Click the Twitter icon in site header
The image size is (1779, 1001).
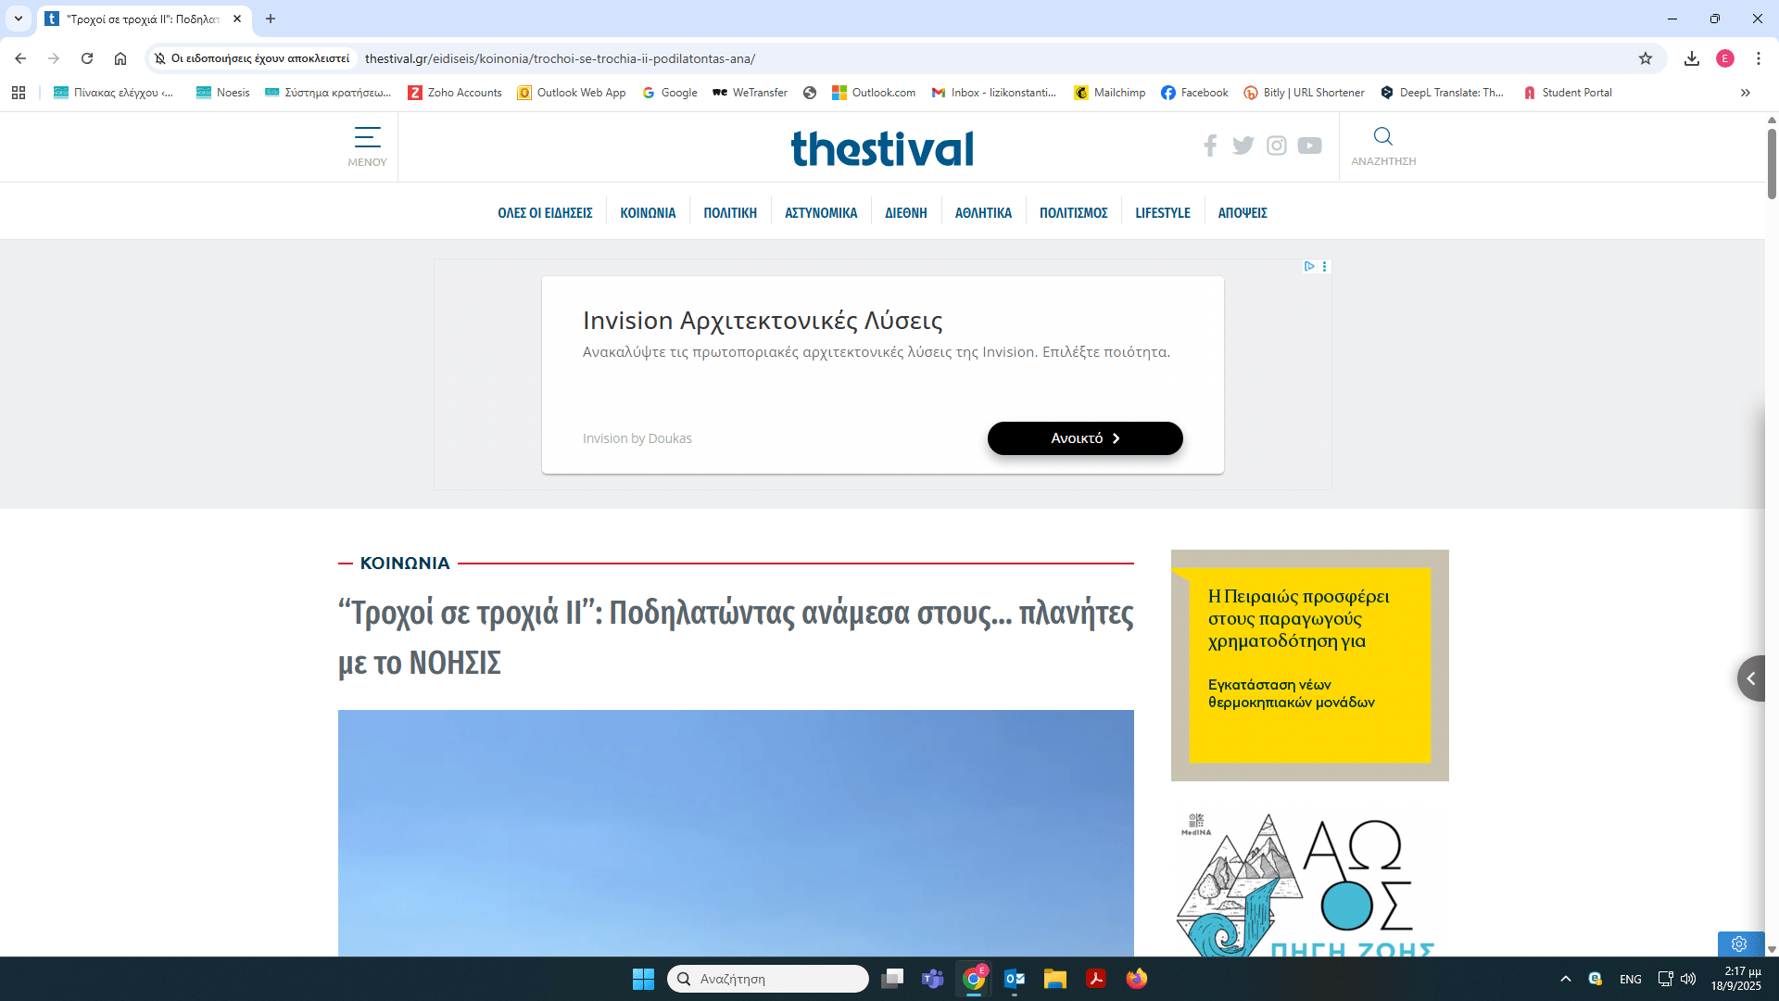click(1243, 146)
